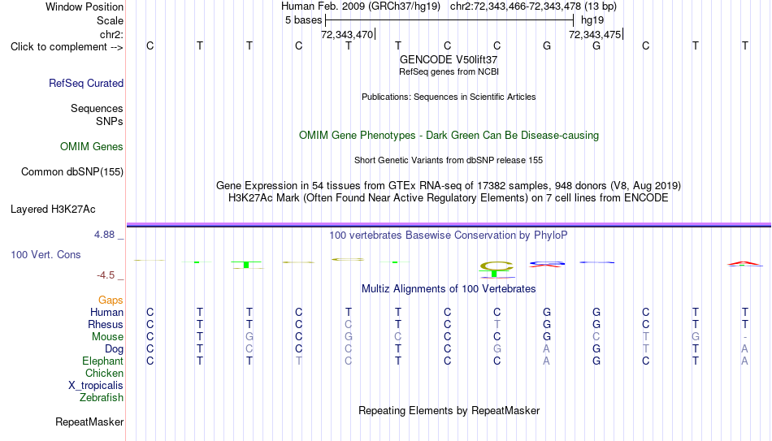Screen dimensions: 772x441
Task: Click the Dog species row label
Action: point(114,349)
